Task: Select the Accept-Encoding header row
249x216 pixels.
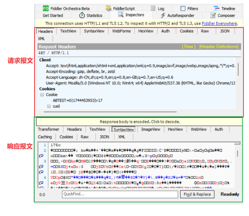Action: (x=80, y=72)
